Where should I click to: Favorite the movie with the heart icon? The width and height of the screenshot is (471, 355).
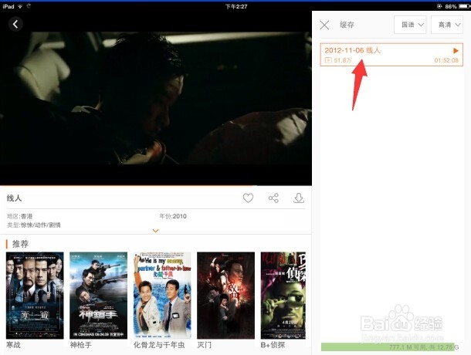coord(248,198)
